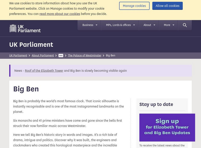This screenshot has height=148, width=201.
Task: Click the Manage cookies button
Action: click(134, 6)
